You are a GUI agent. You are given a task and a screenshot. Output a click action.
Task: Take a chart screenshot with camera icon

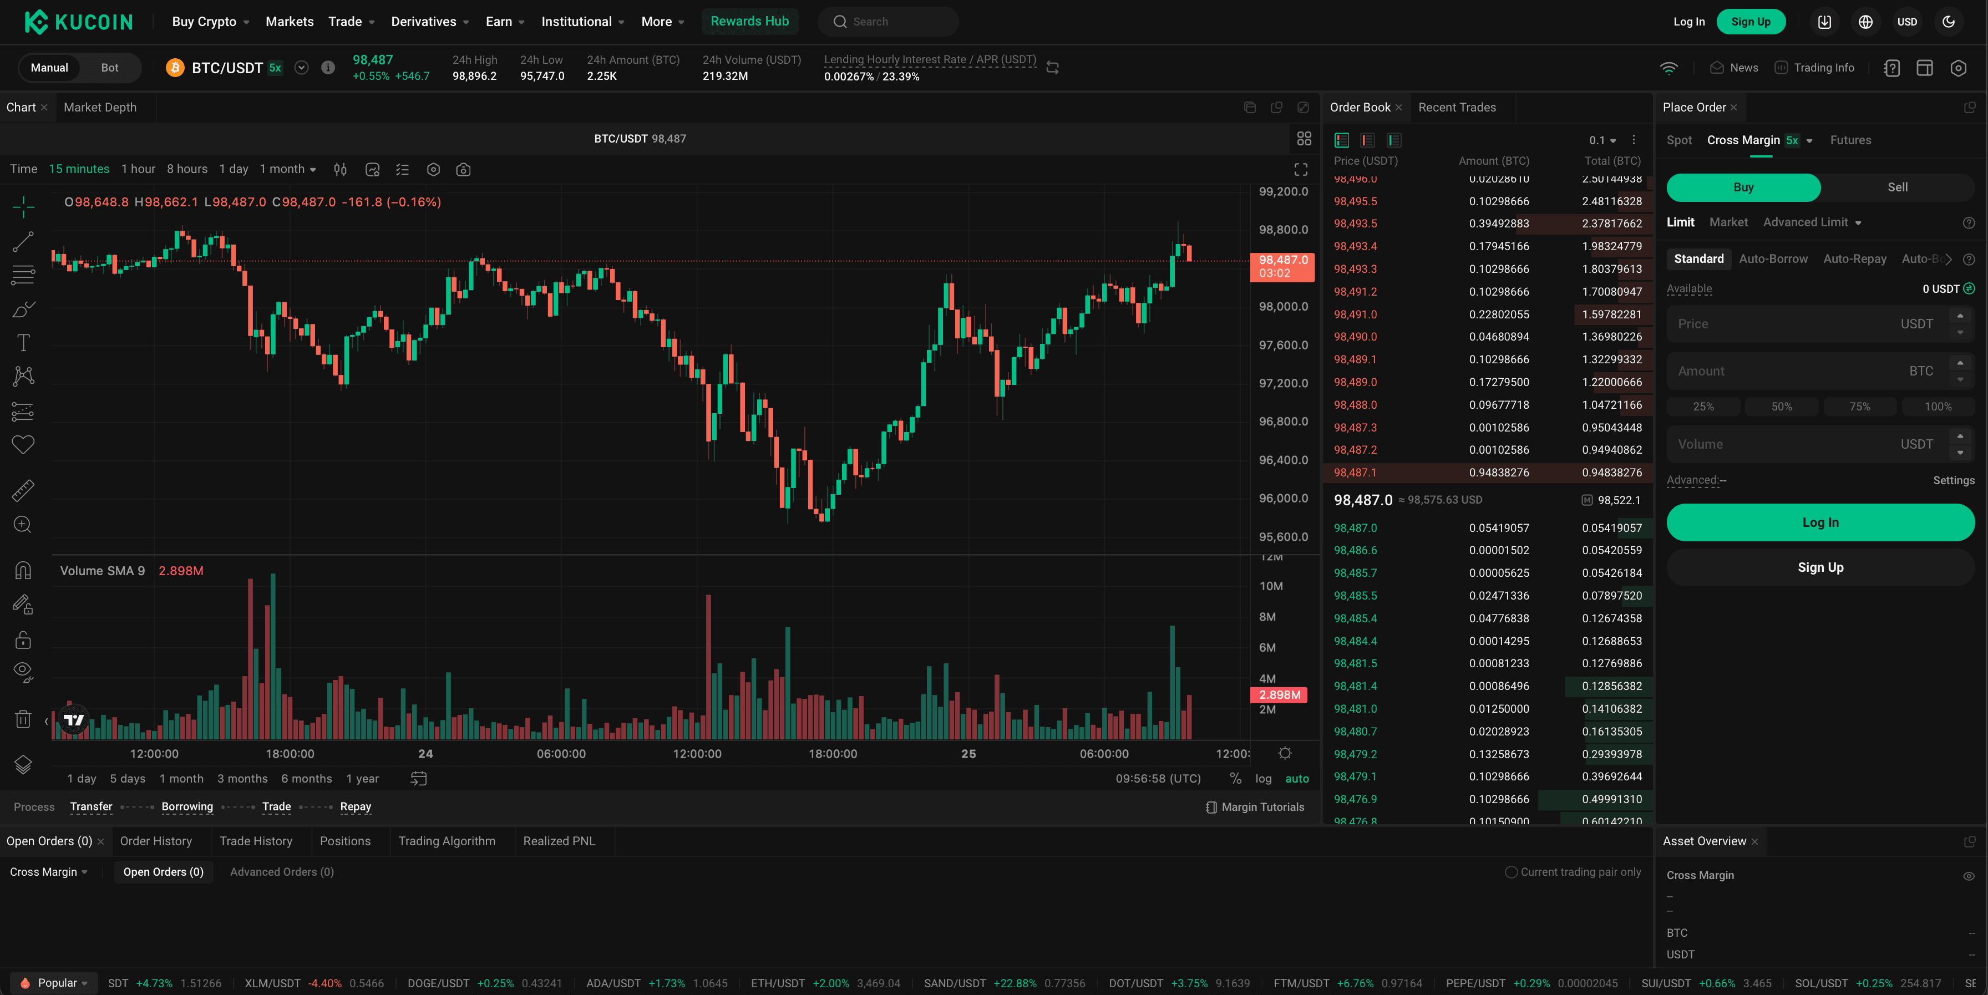coord(463,170)
